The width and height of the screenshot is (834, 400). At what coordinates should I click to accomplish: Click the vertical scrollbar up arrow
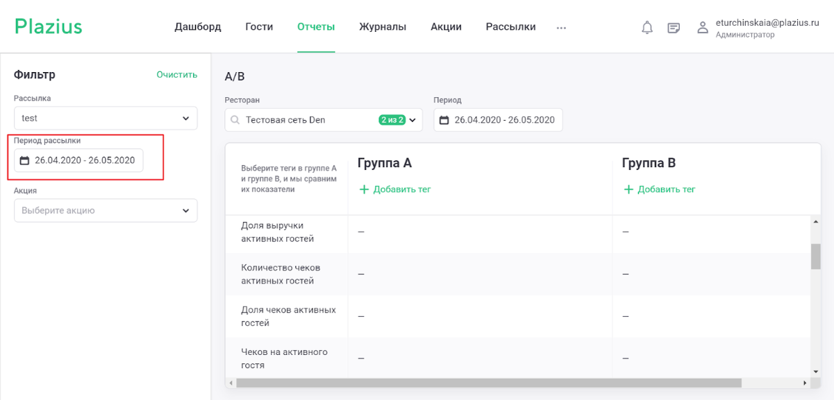(x=816, y=222)
